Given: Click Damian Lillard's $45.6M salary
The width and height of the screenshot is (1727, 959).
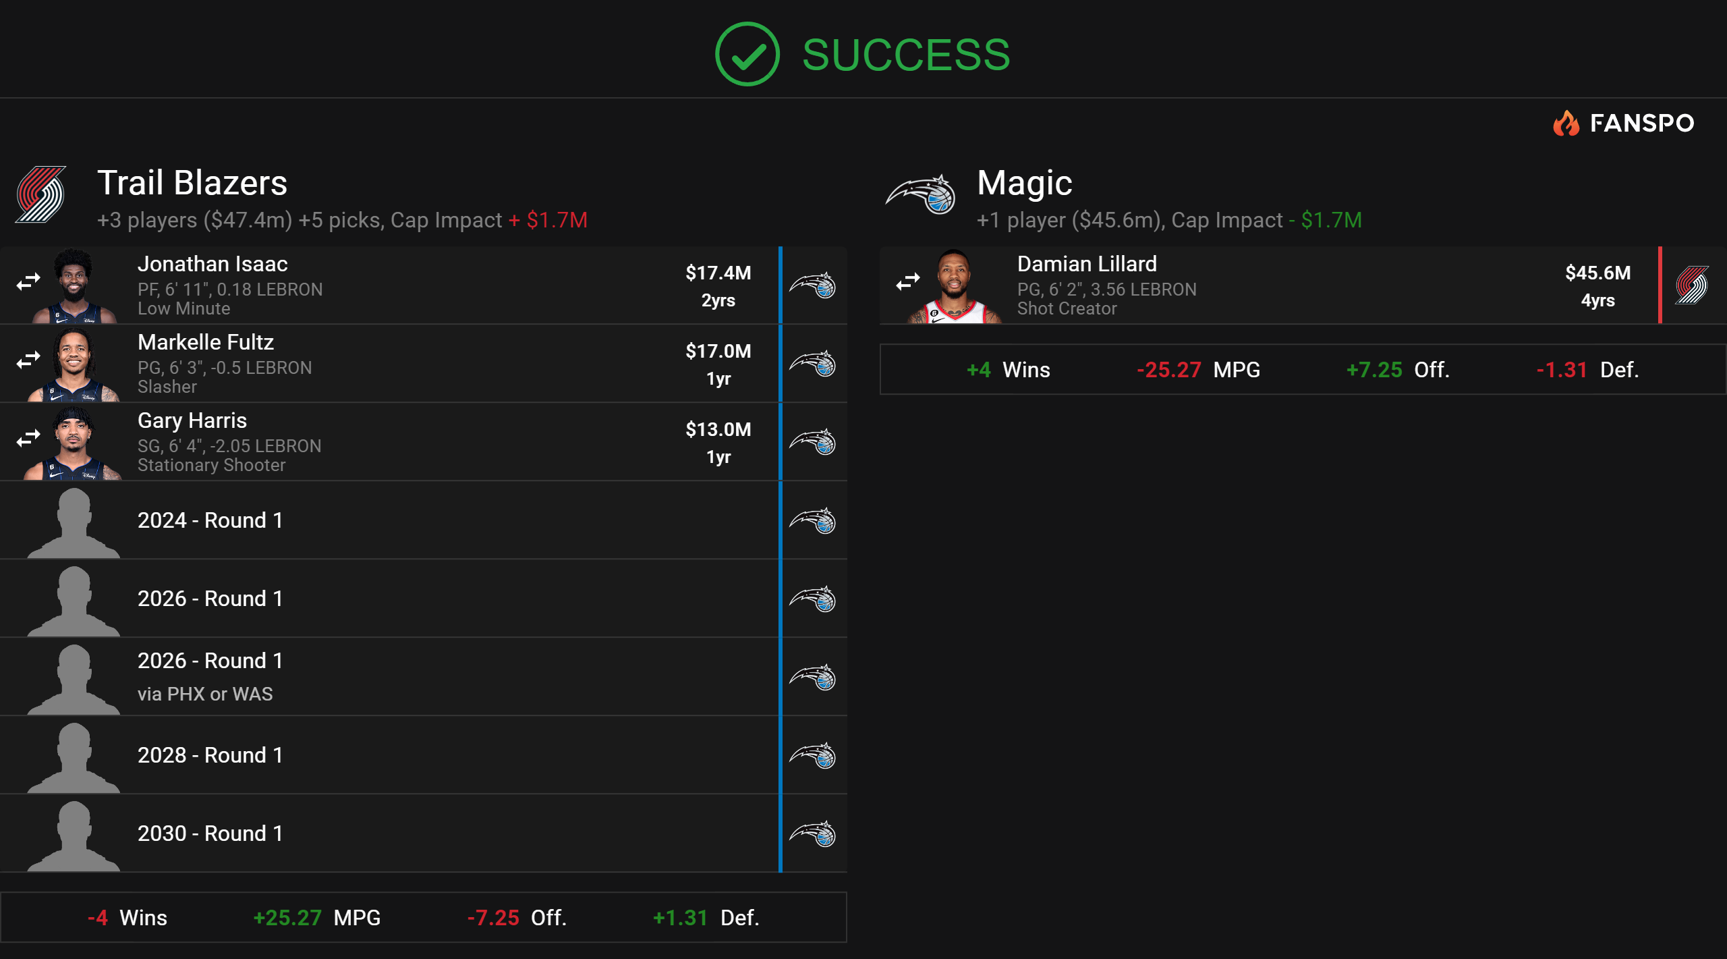Looking at the screenshot, I should click(1597, 273).
